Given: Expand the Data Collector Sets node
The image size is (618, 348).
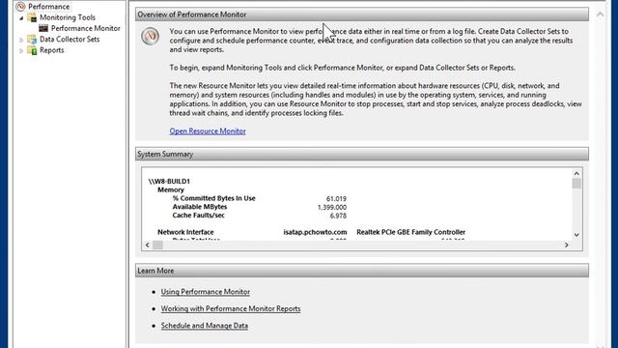Looking at the screenshot, I should (21, 40).
